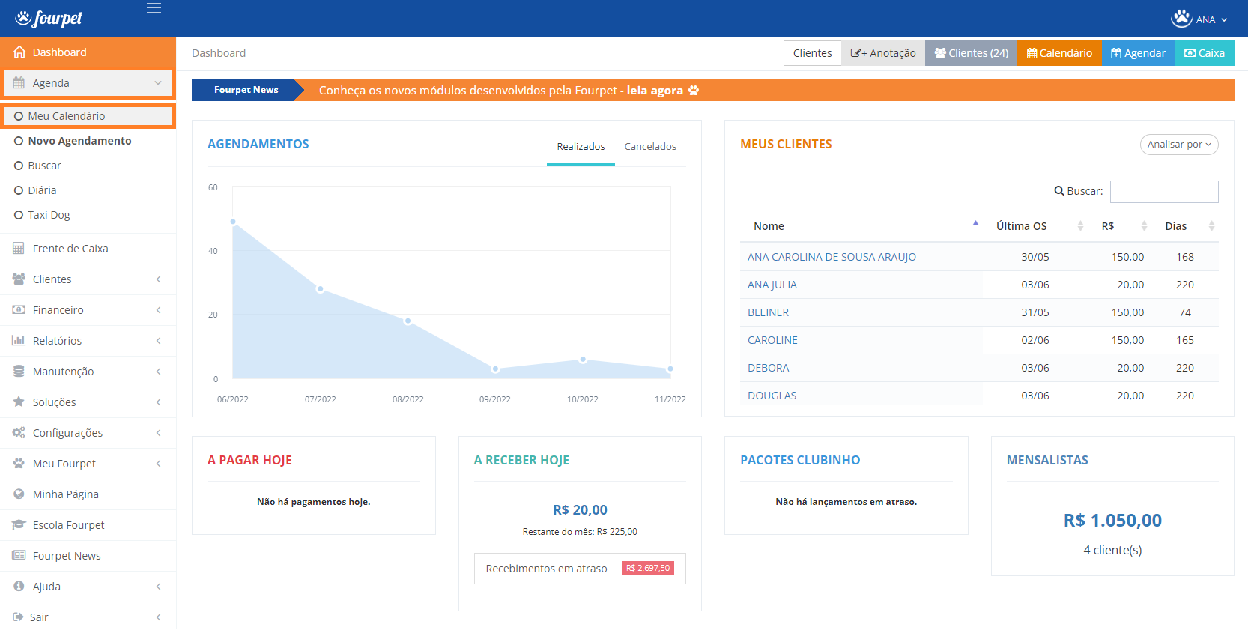
Task: Click the paw icon in the news banner
Action: point(694,91)
